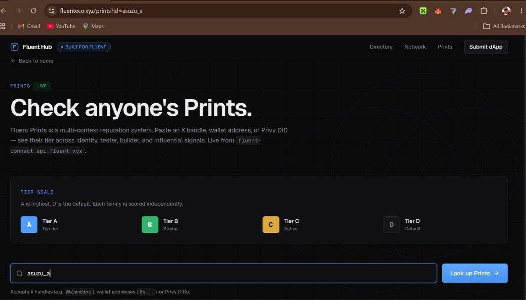Viewport: 526px width, 300px height.
Task: Click the browser back arrow
Action: (x=4, y=11)
